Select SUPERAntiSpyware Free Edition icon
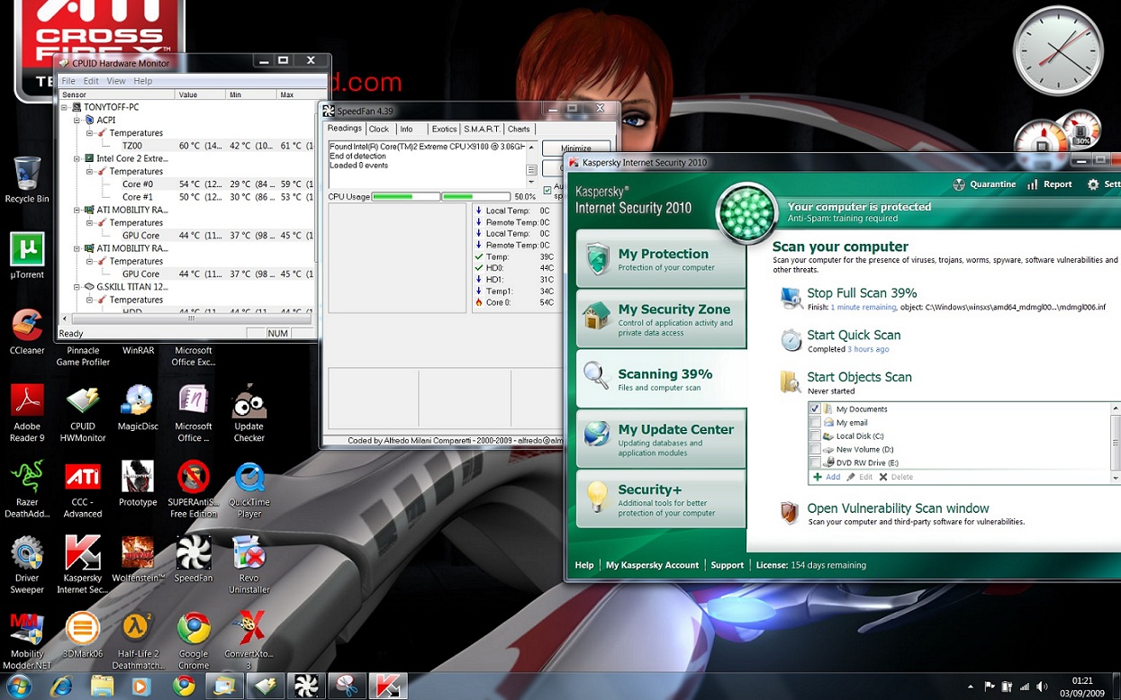1121x700 pixels. [x=194, y=489]
